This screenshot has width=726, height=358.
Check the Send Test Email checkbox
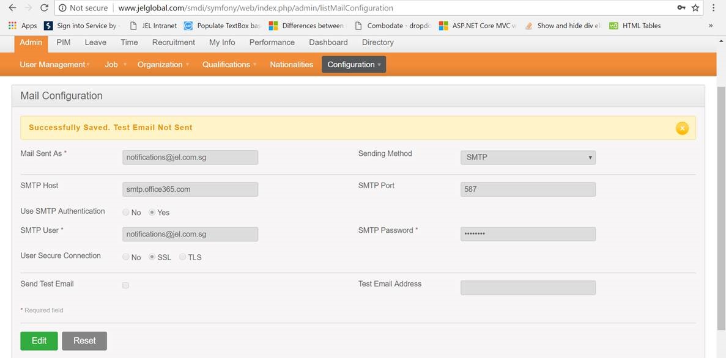pyautogui.click(x=126, y=285)
